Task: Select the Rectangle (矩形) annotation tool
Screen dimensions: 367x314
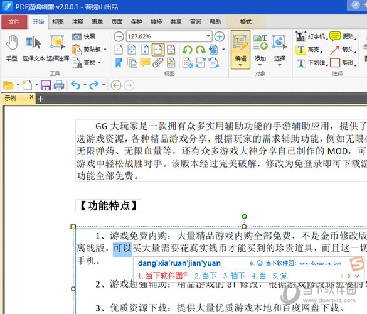Action: click(x=343, y=63)
